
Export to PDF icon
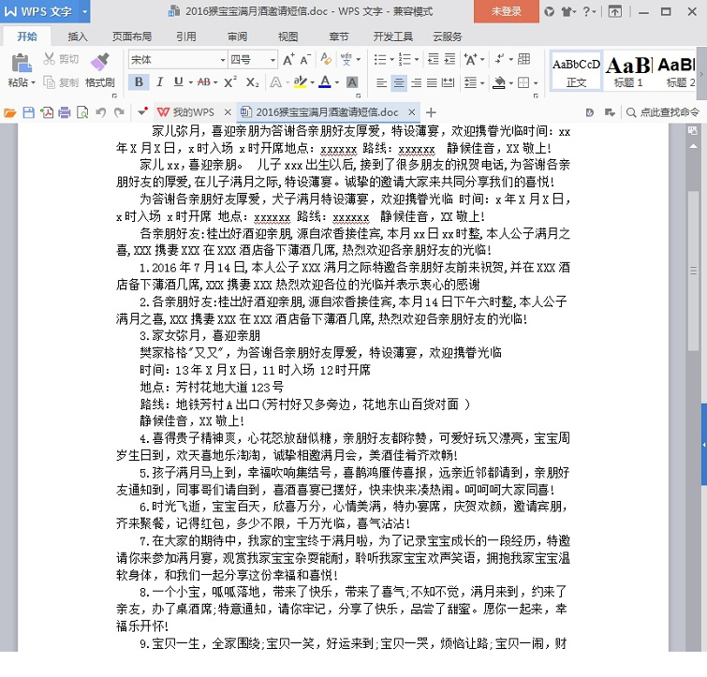[47, 112]
